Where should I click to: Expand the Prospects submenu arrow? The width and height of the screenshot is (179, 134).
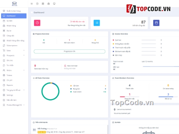24,55
